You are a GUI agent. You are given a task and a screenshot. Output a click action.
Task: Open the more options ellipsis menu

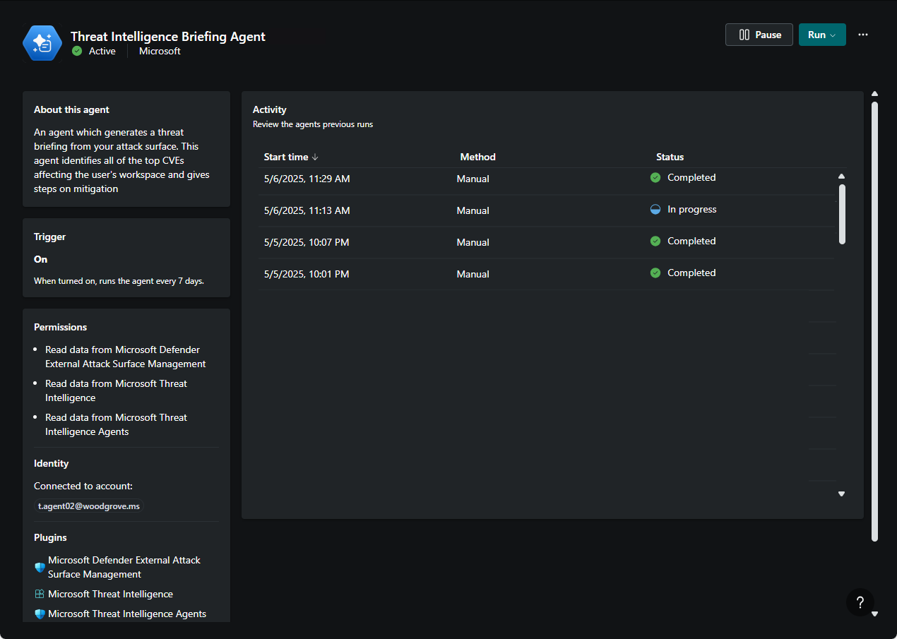[x=862, y=35]
